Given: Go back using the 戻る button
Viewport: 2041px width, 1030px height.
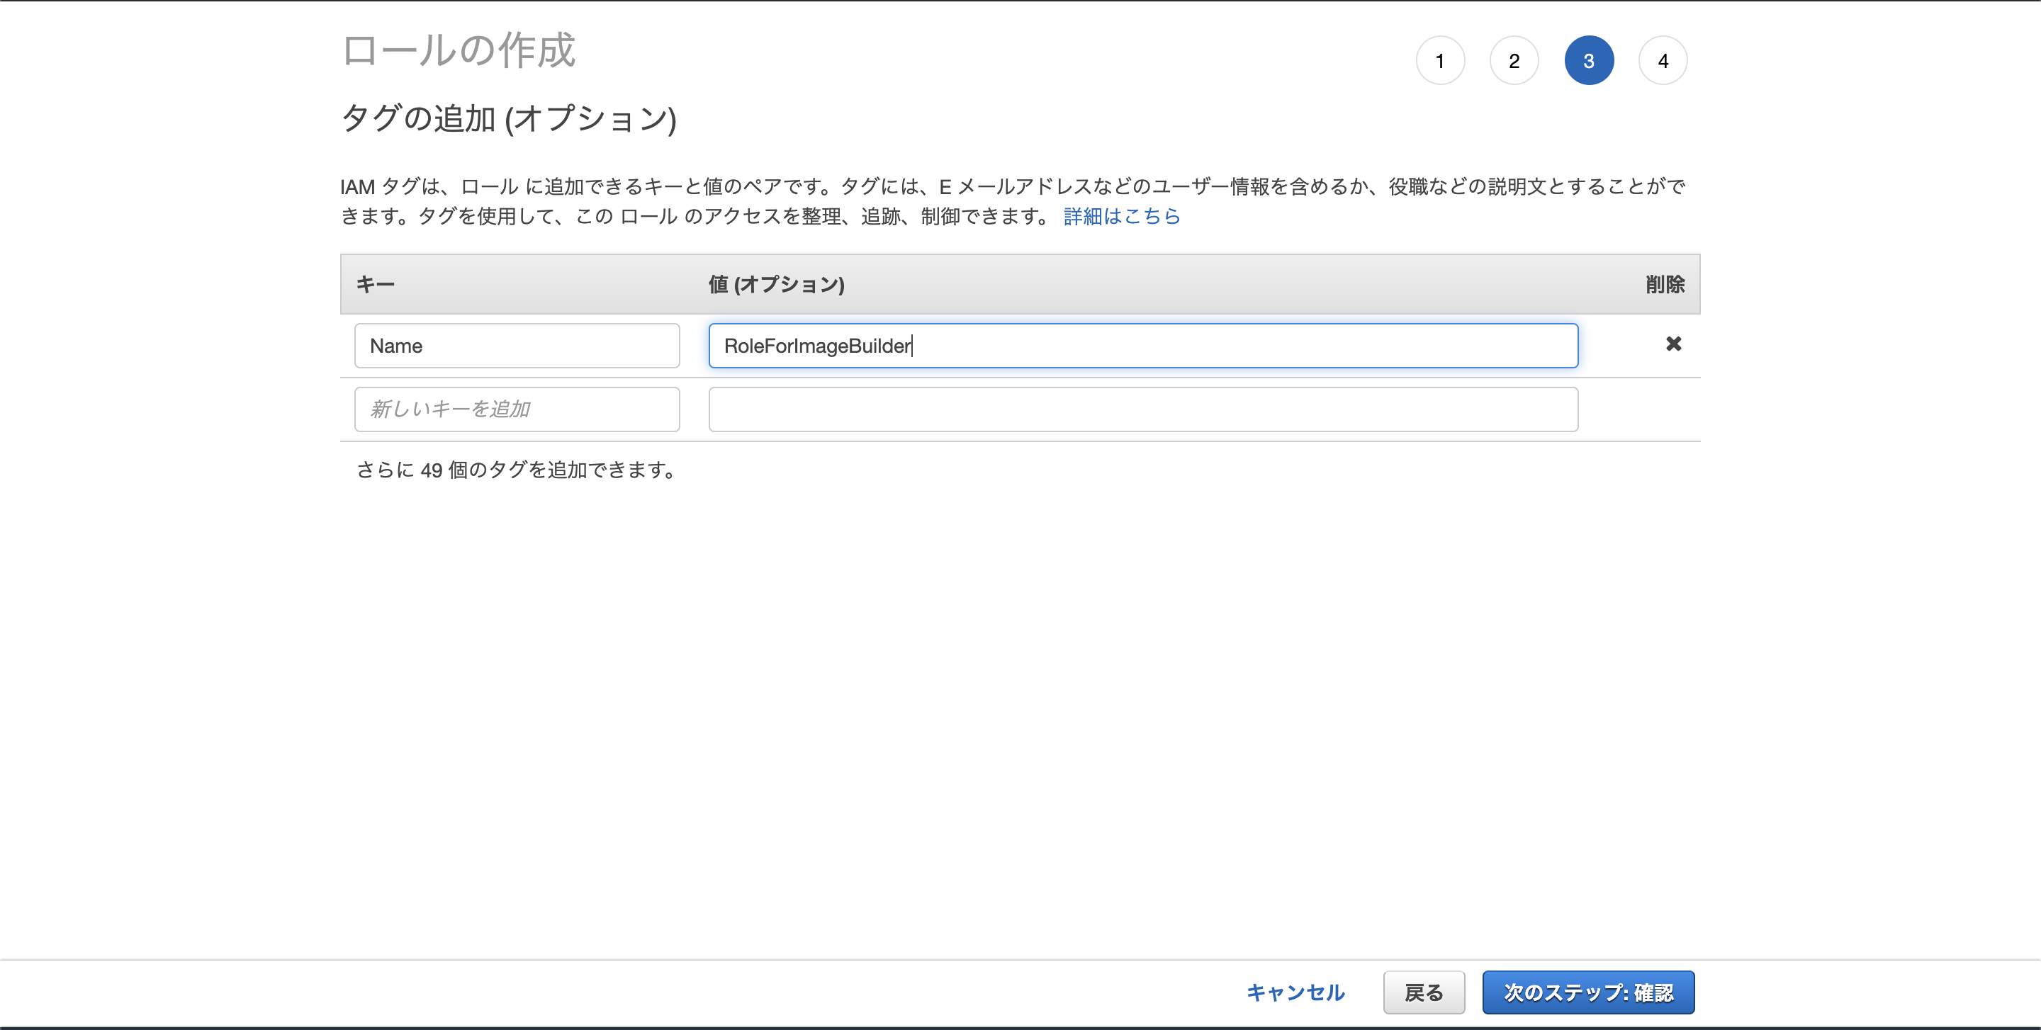Looking at the screenshot, I should (1424, 992).
